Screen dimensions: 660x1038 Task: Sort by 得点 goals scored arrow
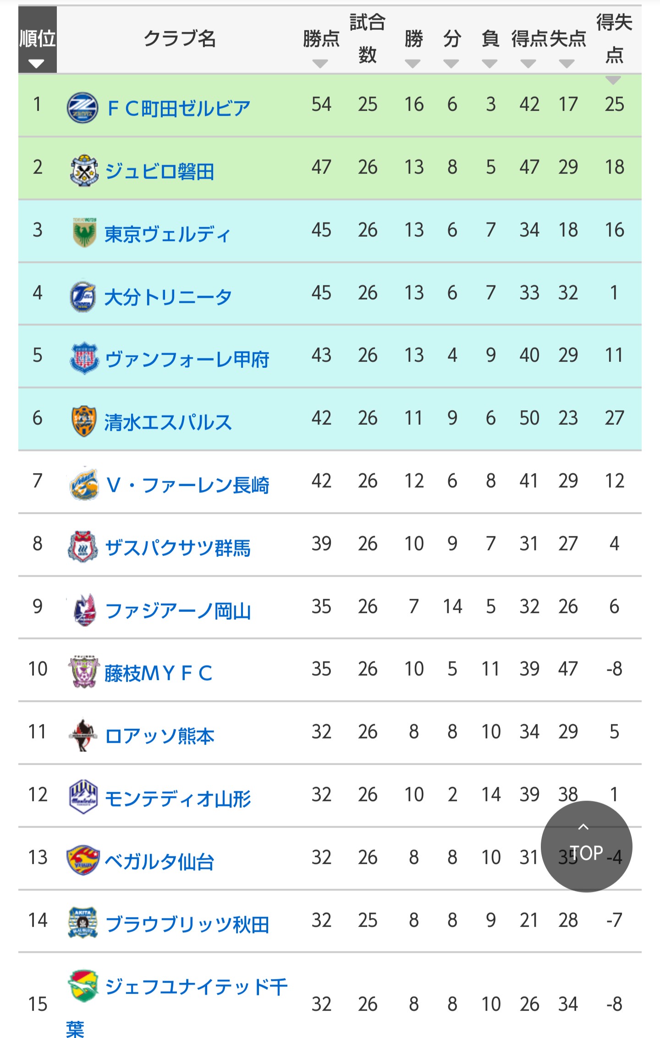point(528,63)
